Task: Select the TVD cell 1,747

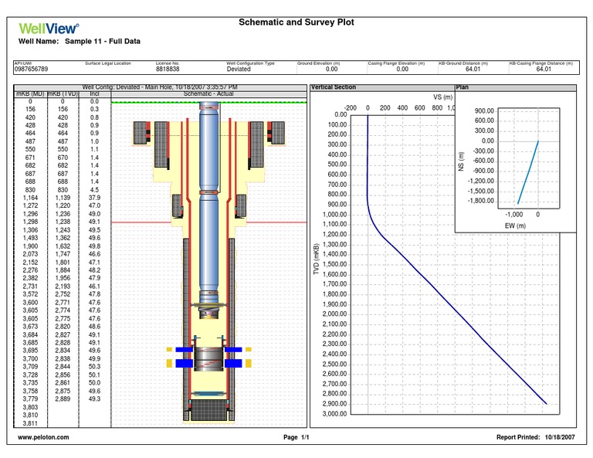Action: point(63,254)
